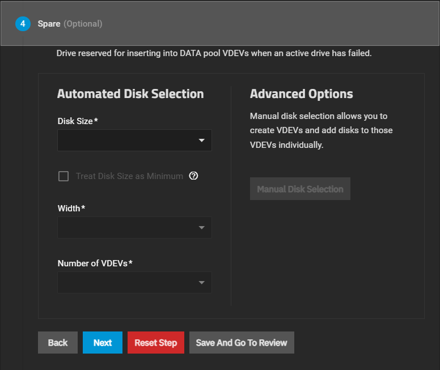
Task: Click the Number of VDEVs dropdown arrow
Action: pos(201,283)
